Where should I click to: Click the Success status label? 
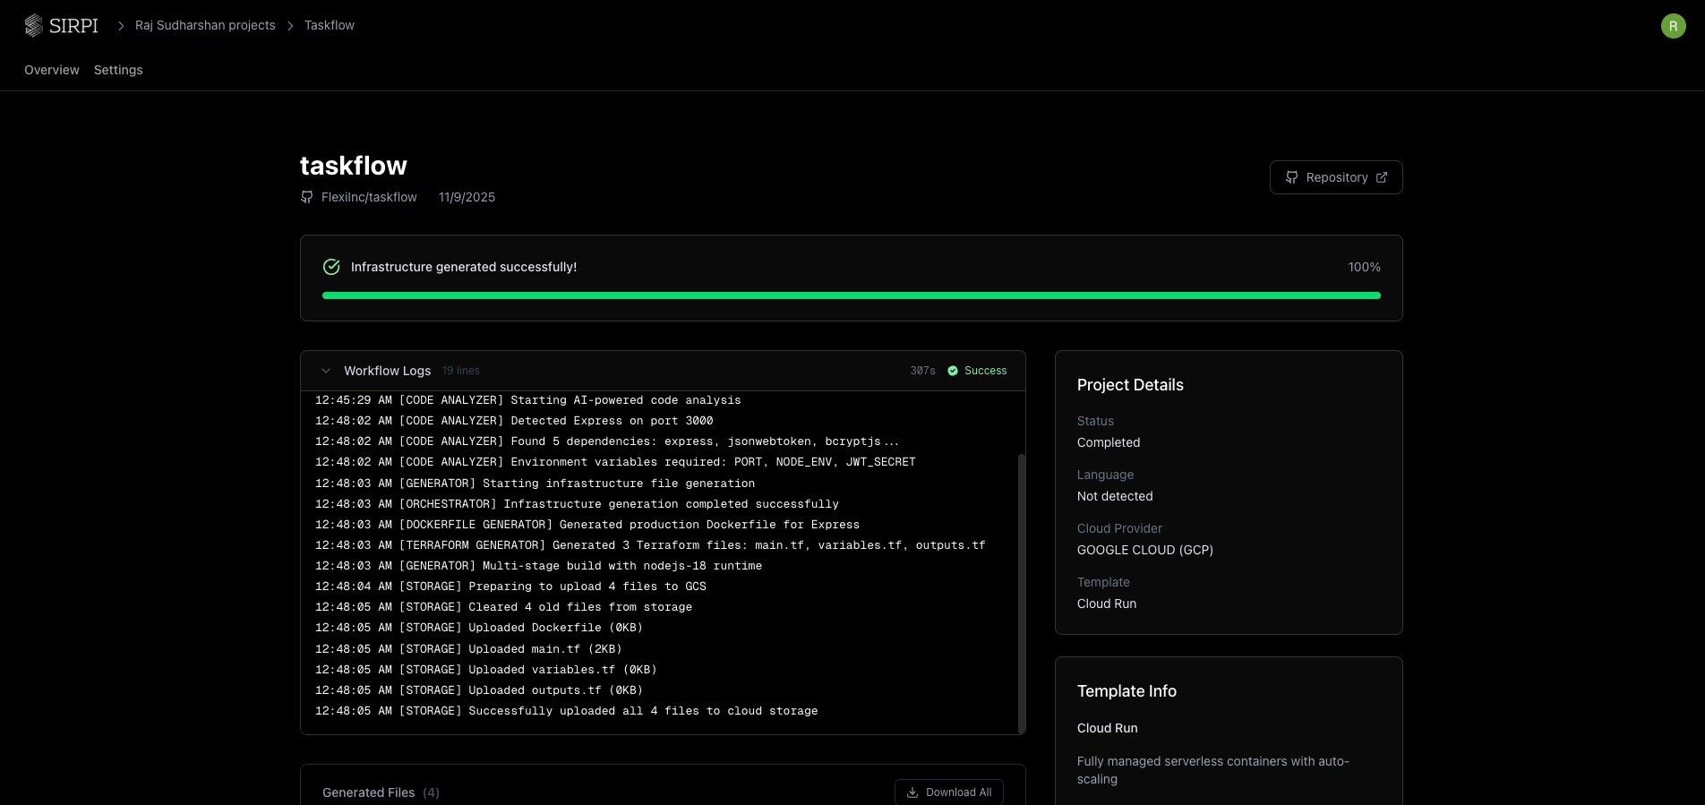click(985, 371)
